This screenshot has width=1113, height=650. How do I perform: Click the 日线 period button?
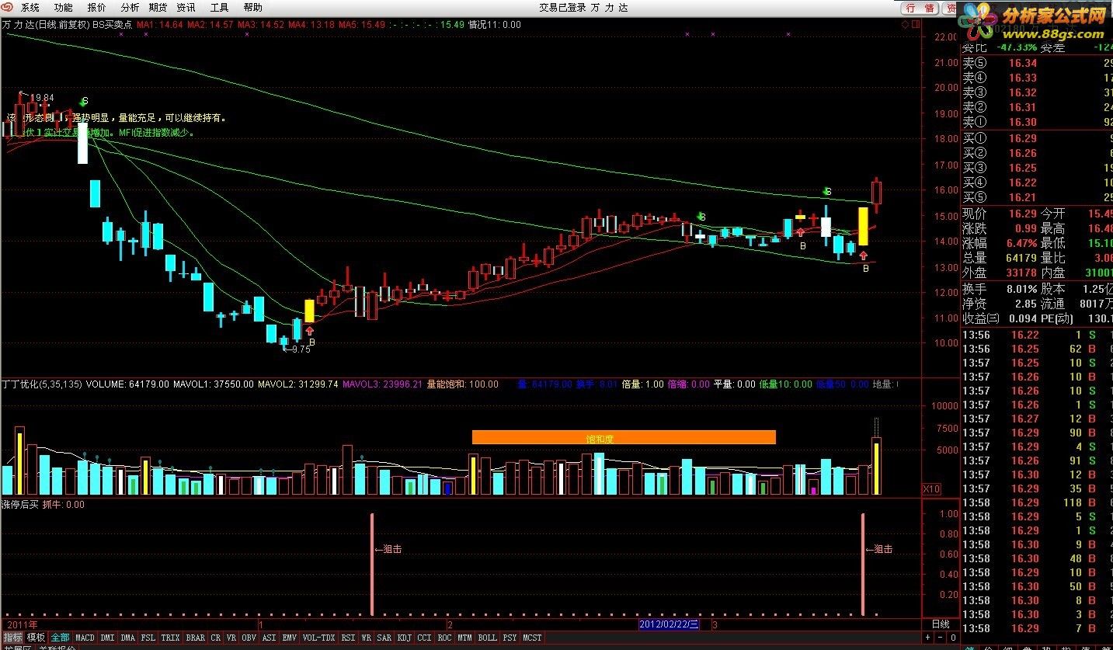coord(940,624)
